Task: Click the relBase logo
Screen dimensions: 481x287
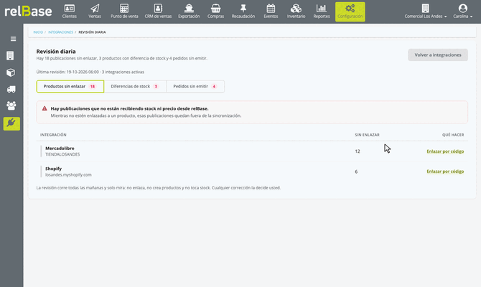Action: click(28, 11)
